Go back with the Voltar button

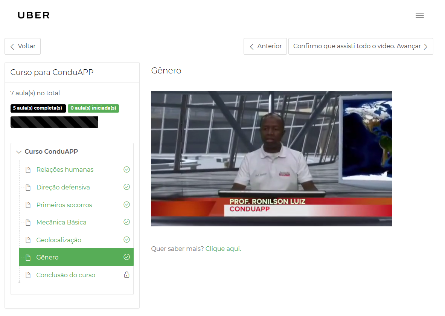tap(23, 46)
